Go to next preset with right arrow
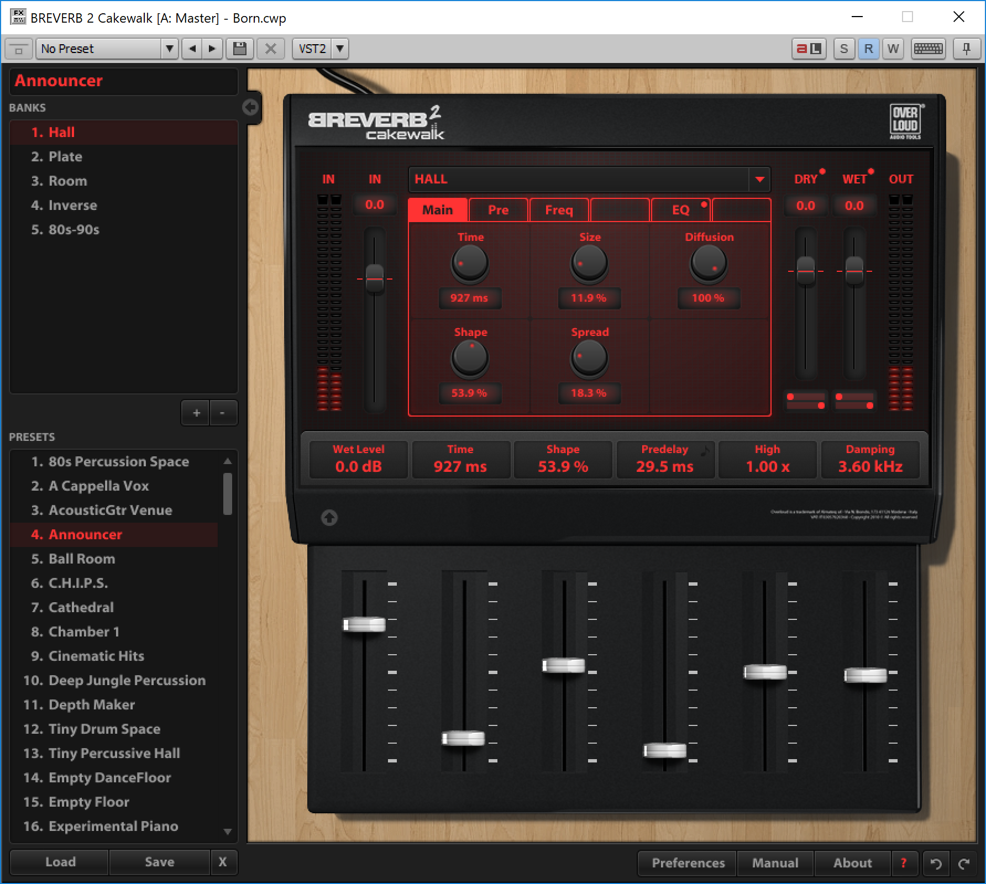Viewport: 986px width, 884px height. 212,49
